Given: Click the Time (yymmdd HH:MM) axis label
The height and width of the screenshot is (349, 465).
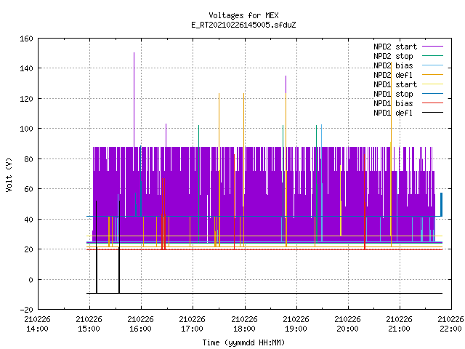Looking at the screenshot, I should click(x=243, y=342).
